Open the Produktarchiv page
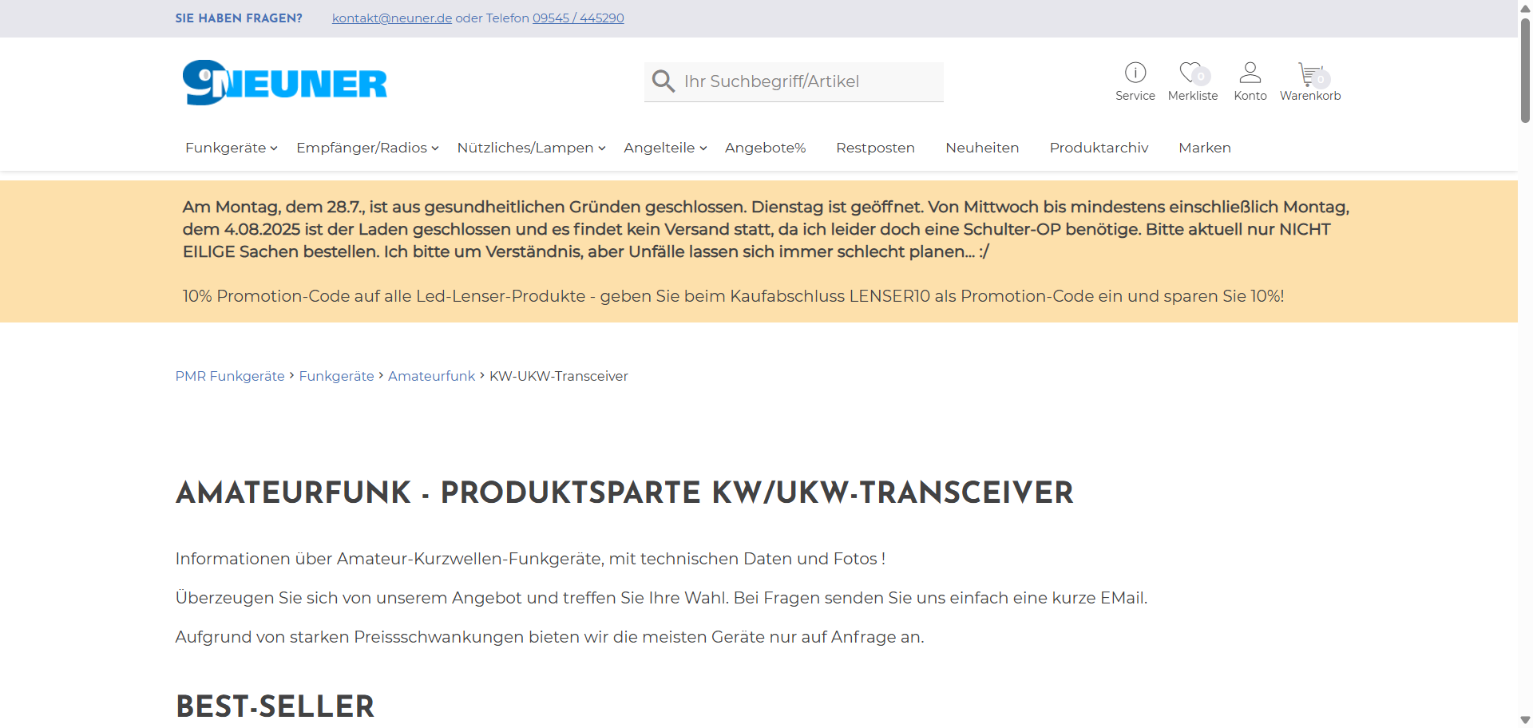The width and height of the screenshot is (1533, 728). [1099, 148]
